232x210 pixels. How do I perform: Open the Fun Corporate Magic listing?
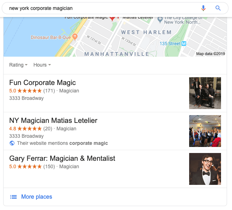point(43,83)
